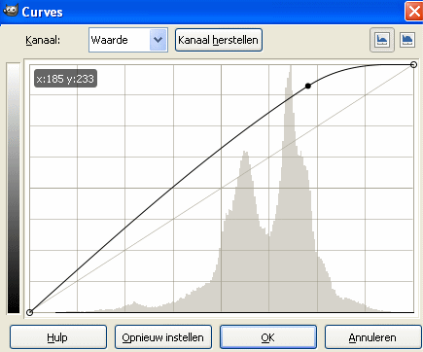The width and height of the screenshot is (423, 352).
Task: Confirm the curve with OK
Action: pos(268,337)
